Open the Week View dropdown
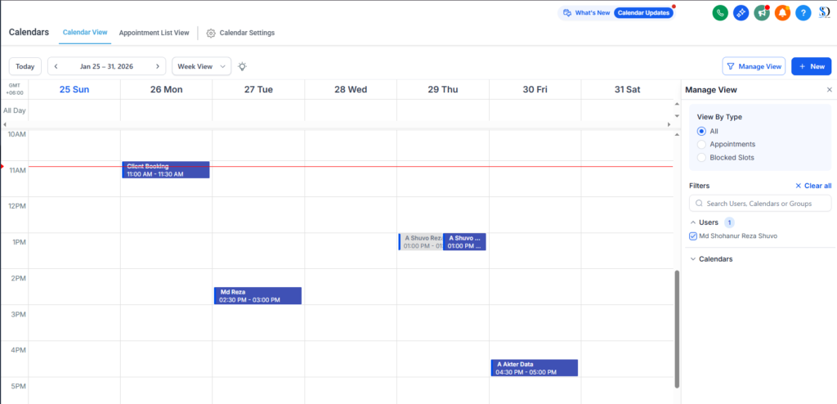Viewport: 837px width, 404px height. point(201,66)
